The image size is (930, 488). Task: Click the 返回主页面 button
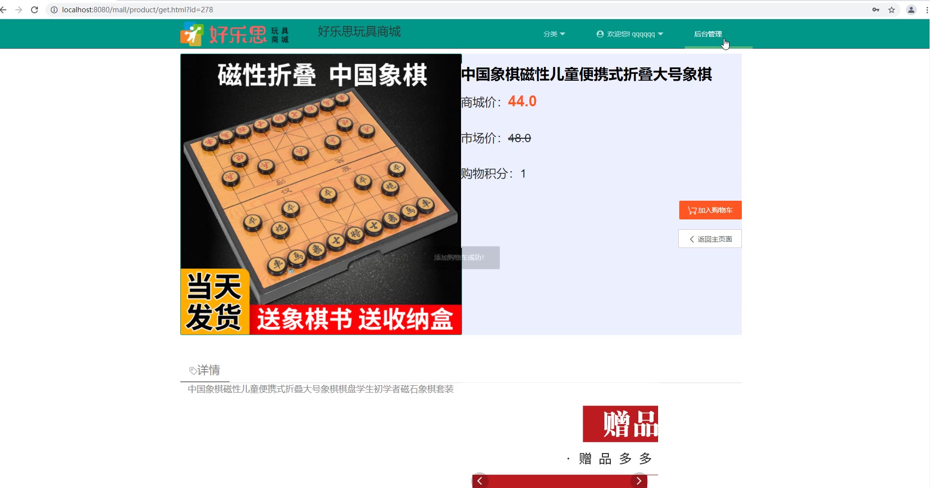(710, 239)
